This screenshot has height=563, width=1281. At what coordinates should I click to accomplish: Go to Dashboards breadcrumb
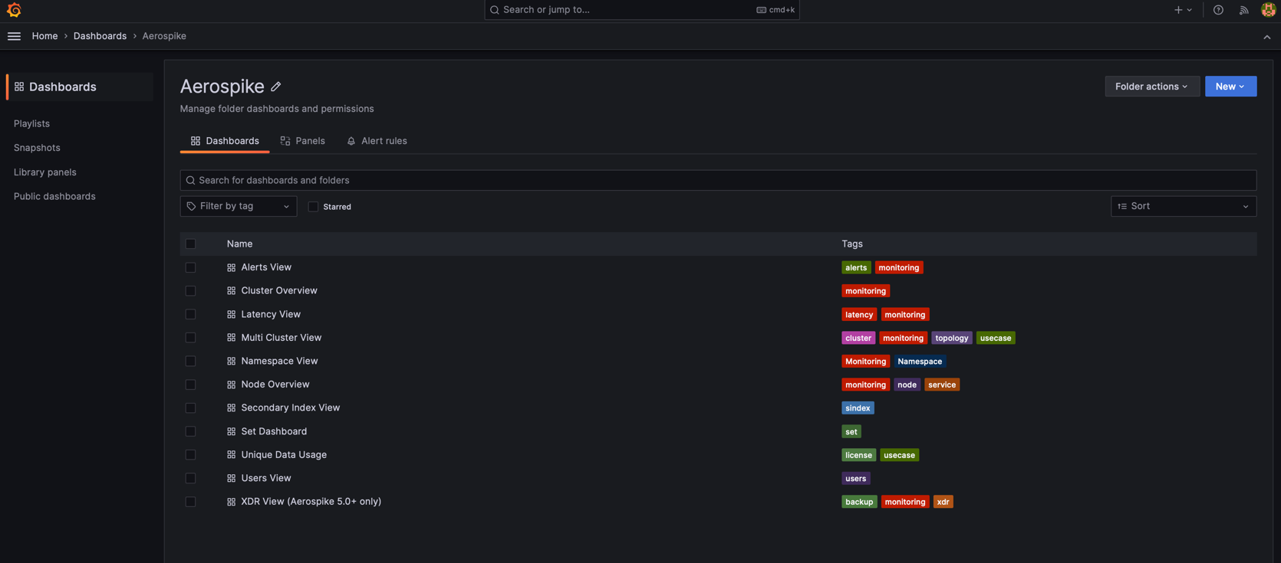click(100, 36)
